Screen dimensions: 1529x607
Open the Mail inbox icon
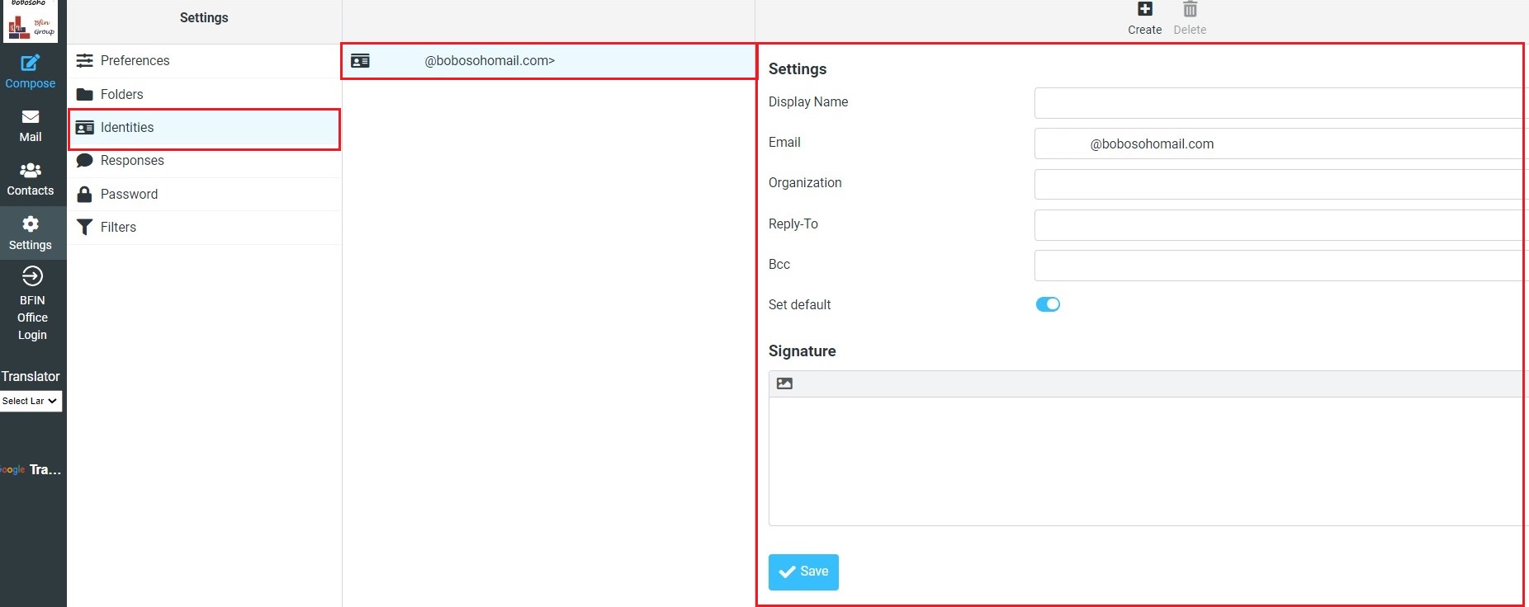[31, 117]
